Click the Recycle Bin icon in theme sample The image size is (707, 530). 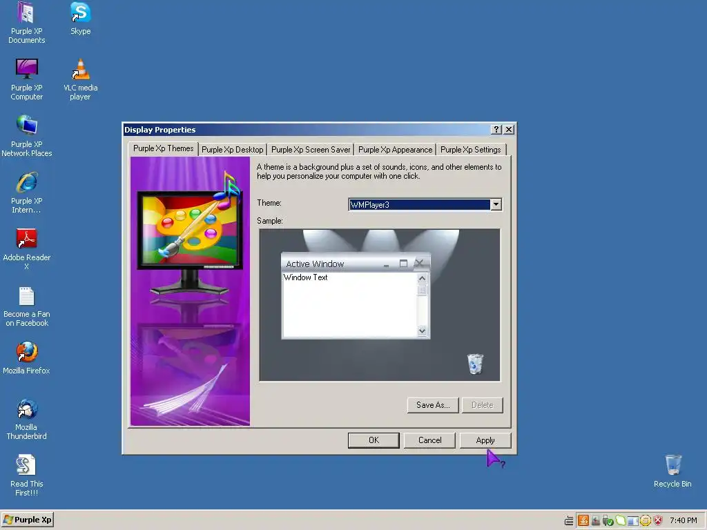475,364
